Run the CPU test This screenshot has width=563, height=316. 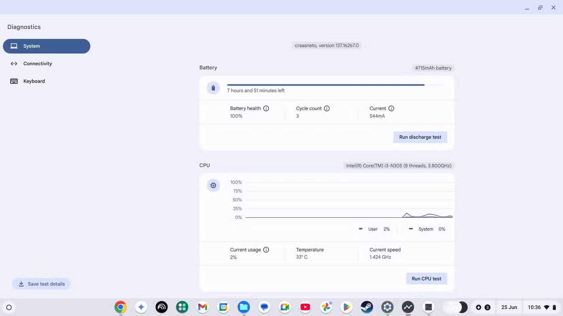coord(426,278)
